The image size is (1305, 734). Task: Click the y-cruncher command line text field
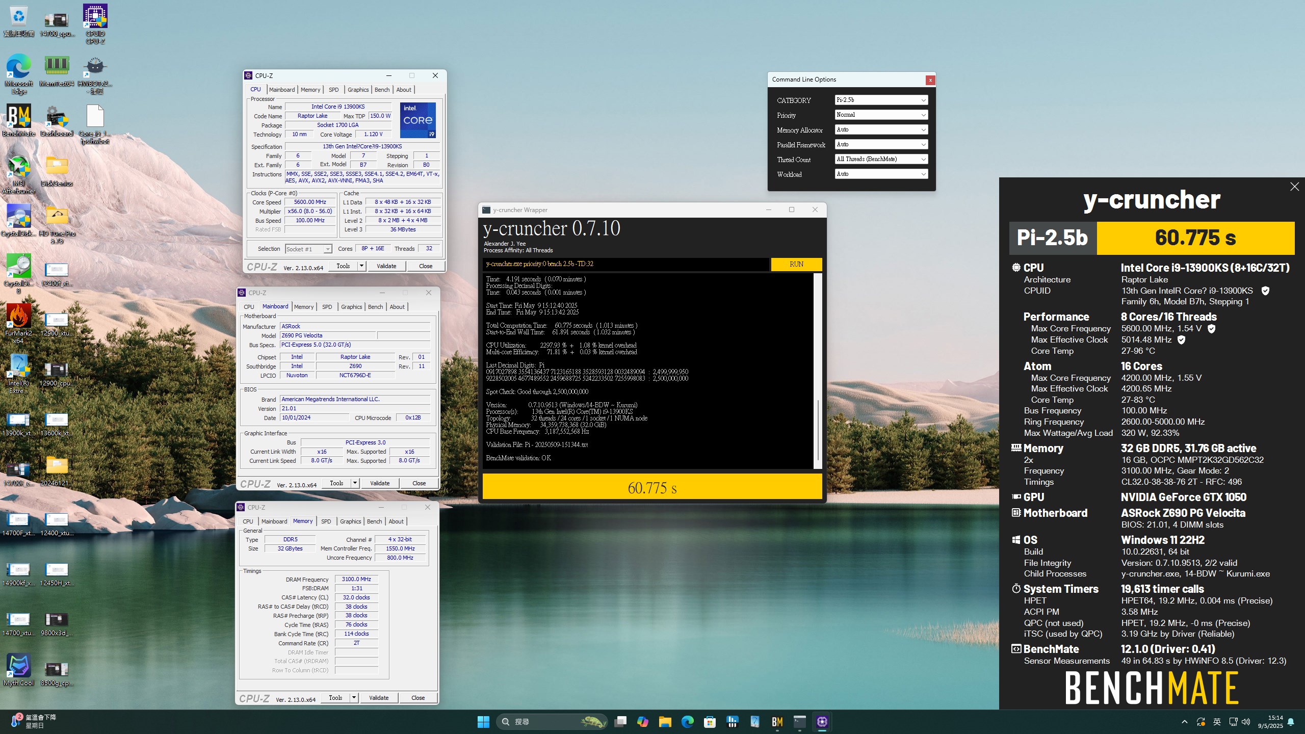pos(625,264)
